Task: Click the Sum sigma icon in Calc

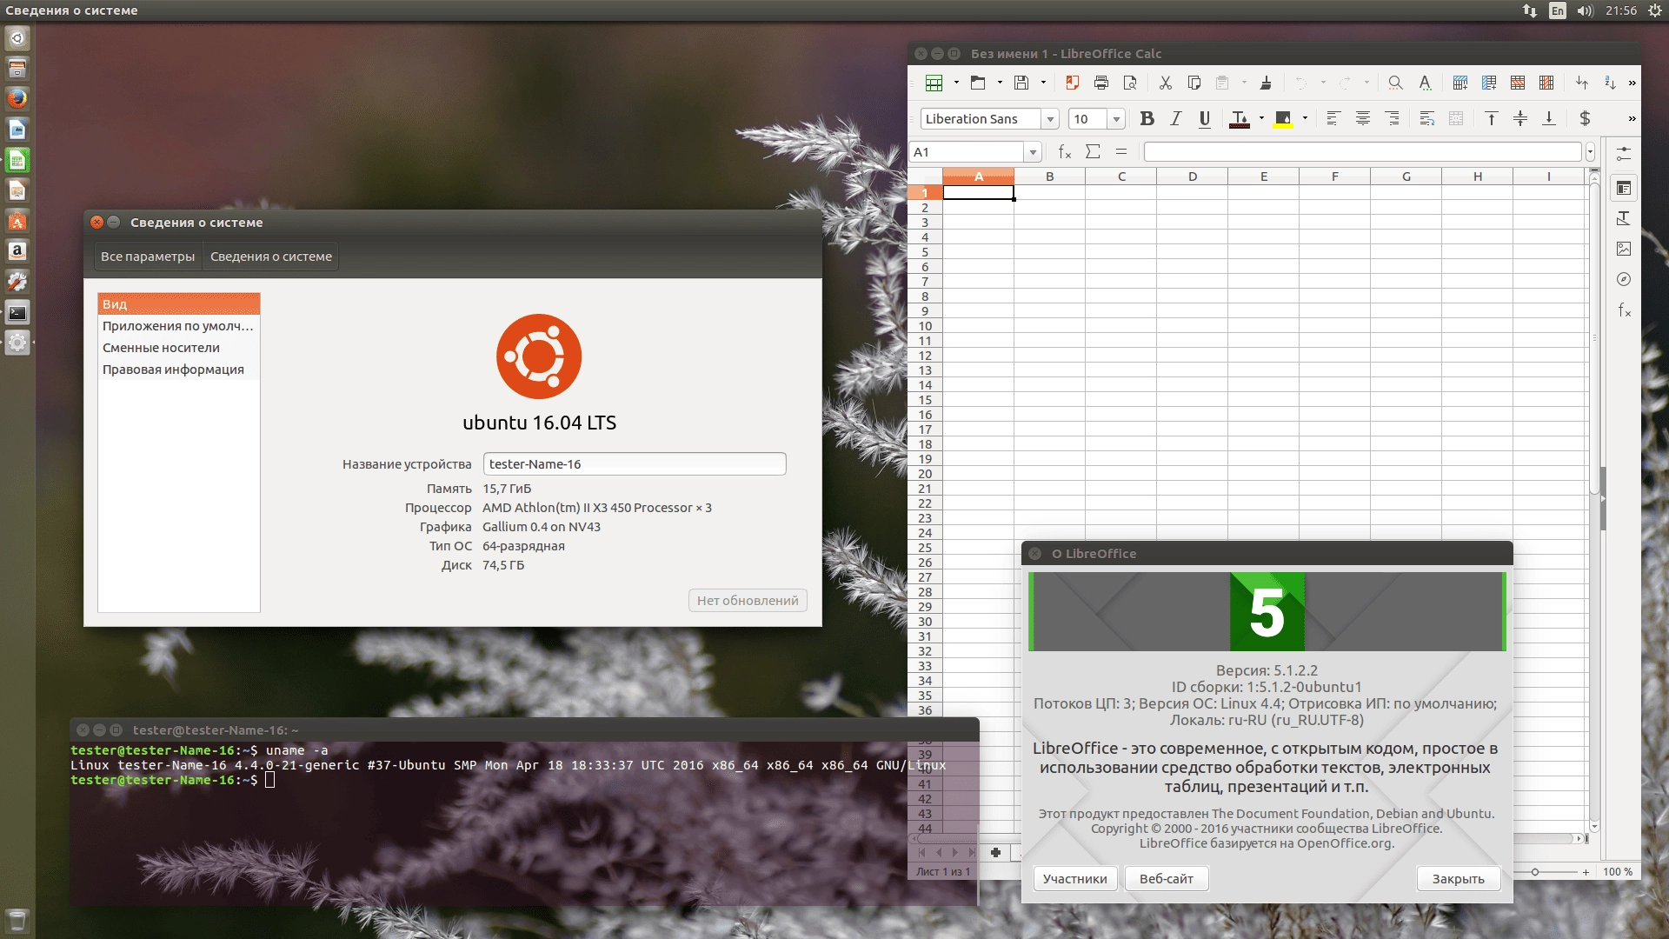Action: click(1094, 152)
